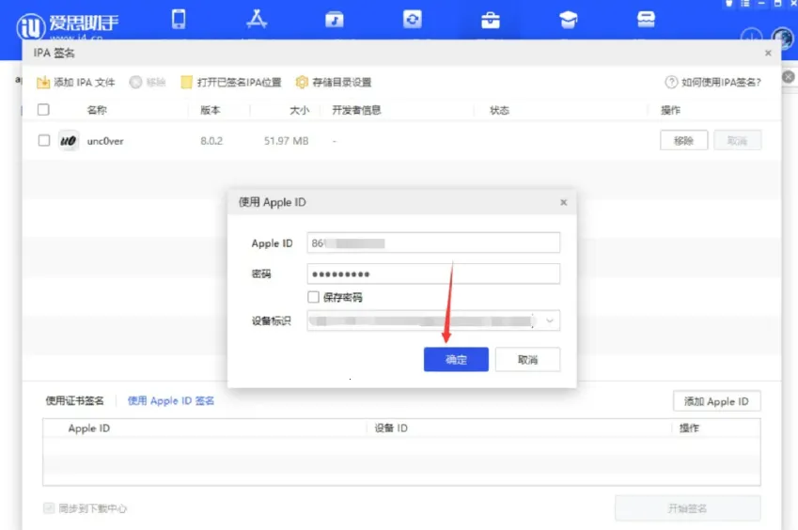Open the App Store apps section icon
Image resolution: width=798 pixels, height=530 pixels.
click(257, 20)
